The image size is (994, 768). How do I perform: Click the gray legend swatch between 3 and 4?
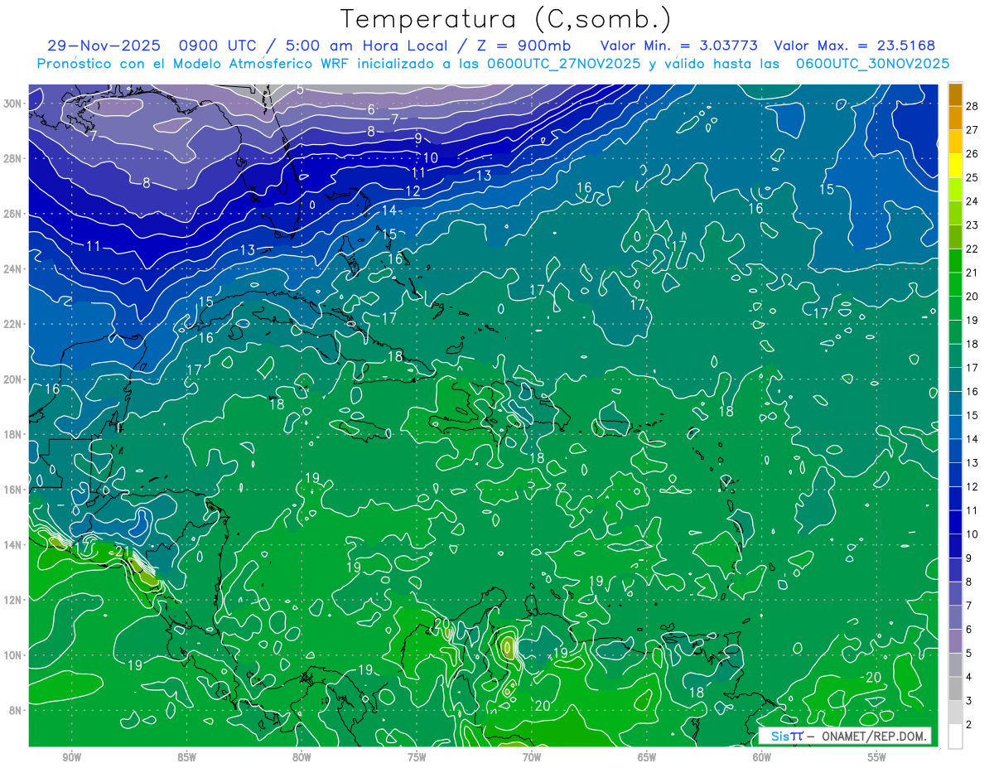pyautogui.click(x=955, y=688)
